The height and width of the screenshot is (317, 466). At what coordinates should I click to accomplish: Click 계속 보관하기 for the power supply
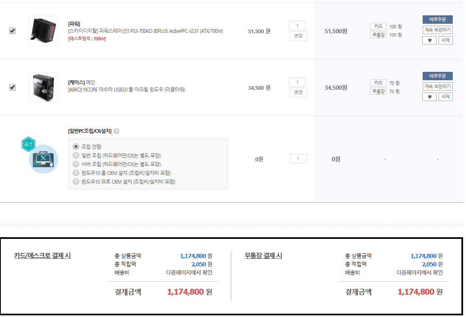tap(437, 30)
